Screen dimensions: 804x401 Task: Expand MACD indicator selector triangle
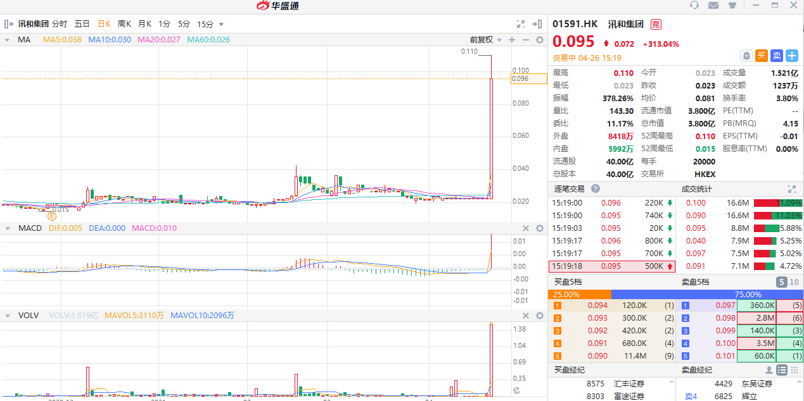(7, 228)
